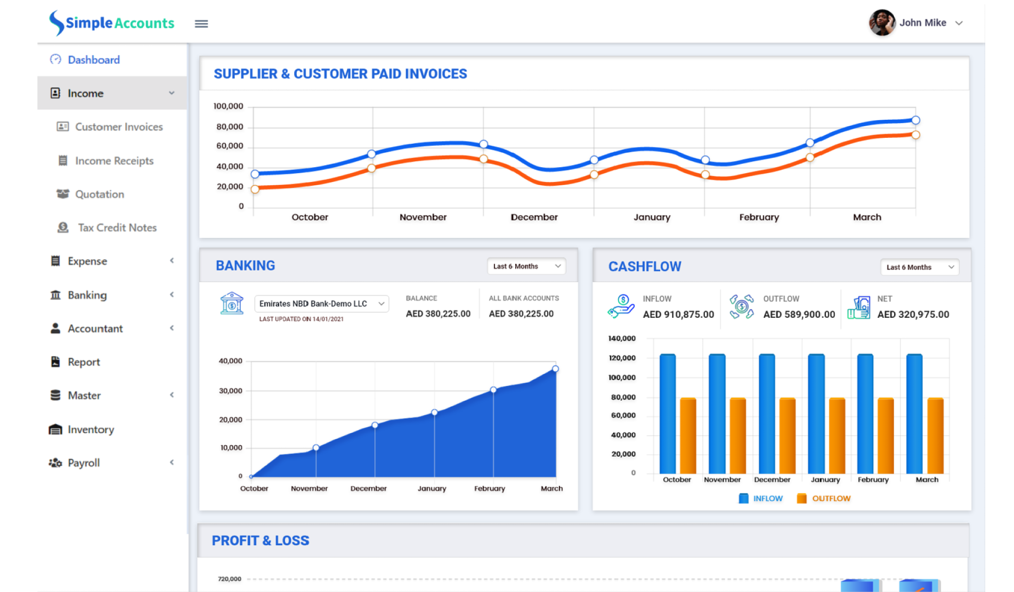The height and width of the screenshot is (592, 1014).
Task: Open the Last 6 Months dropdown in Cashflow
Action: pyautogui.click(x=919, y=267)
